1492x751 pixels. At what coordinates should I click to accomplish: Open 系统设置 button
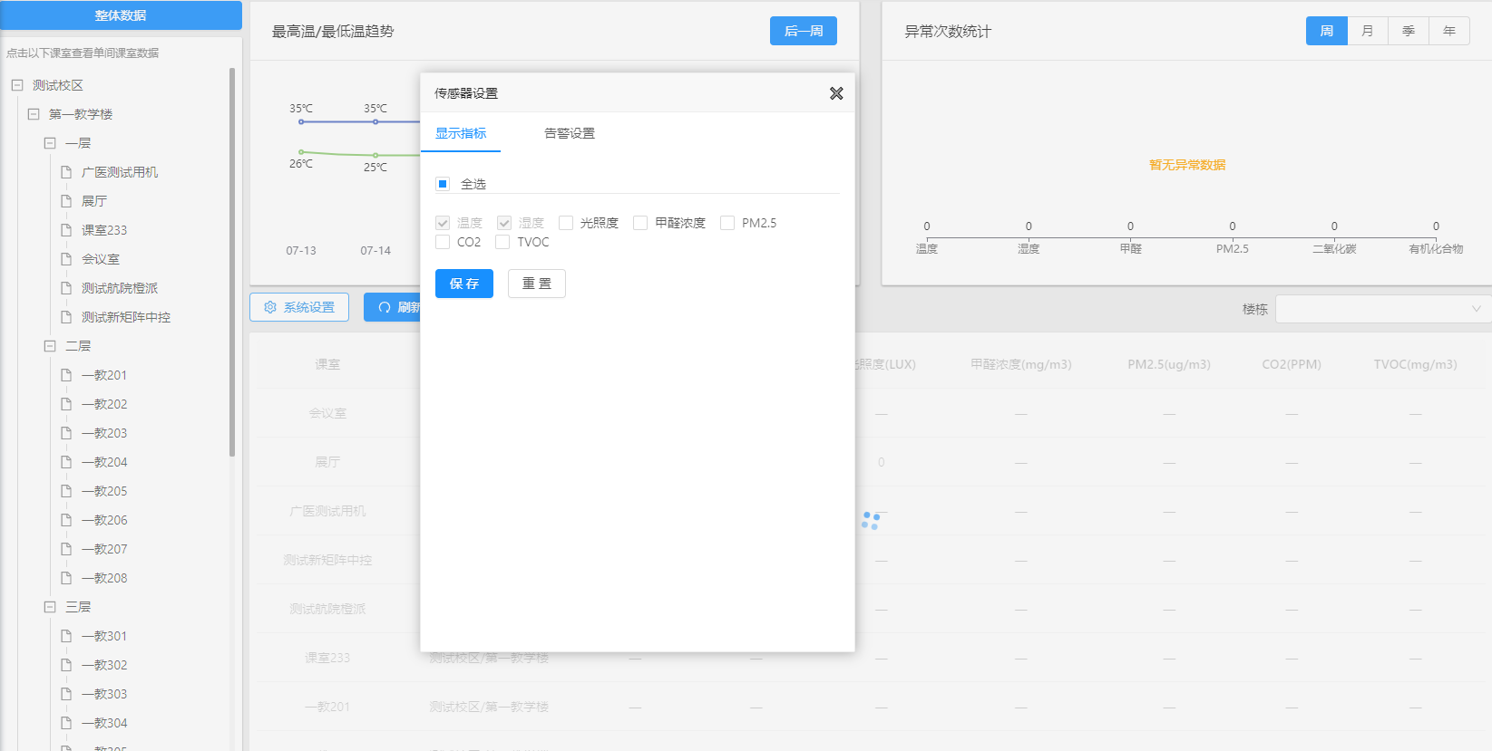(x=299, y=307)
